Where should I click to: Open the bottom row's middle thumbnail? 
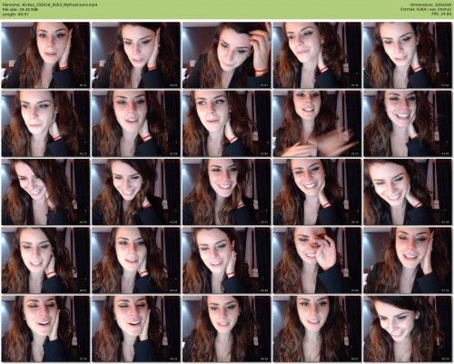point(227,329)
